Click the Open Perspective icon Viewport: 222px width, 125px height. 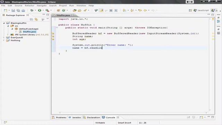coord(190,10)
